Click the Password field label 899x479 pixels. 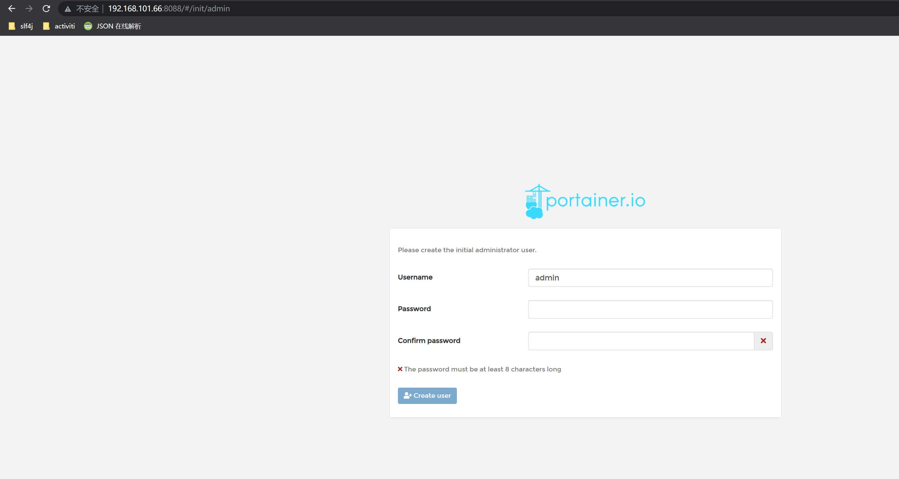coord(414,309)
